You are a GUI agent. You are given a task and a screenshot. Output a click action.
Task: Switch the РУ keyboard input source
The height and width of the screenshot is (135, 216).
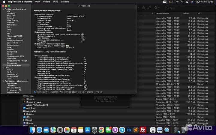(x=164, y=2)
